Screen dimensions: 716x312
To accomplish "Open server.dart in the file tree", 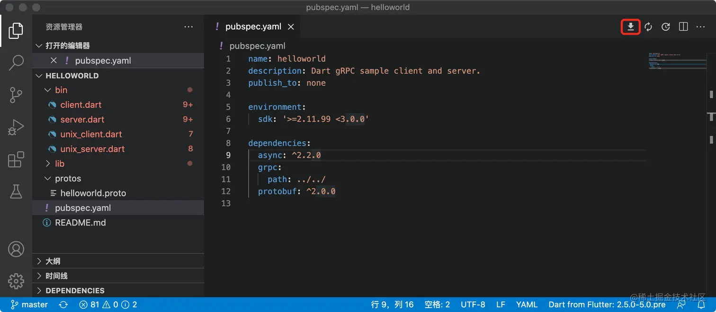I will pyautogui.click(x=118, y=119).
